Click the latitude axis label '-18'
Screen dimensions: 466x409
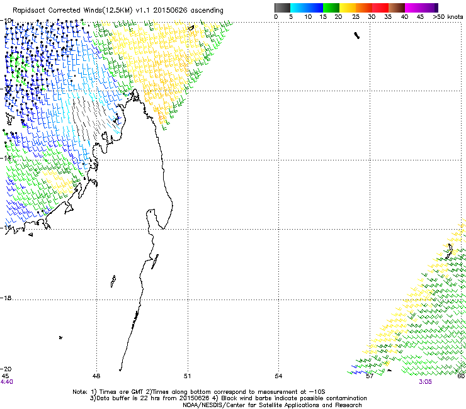pos(6,298)
